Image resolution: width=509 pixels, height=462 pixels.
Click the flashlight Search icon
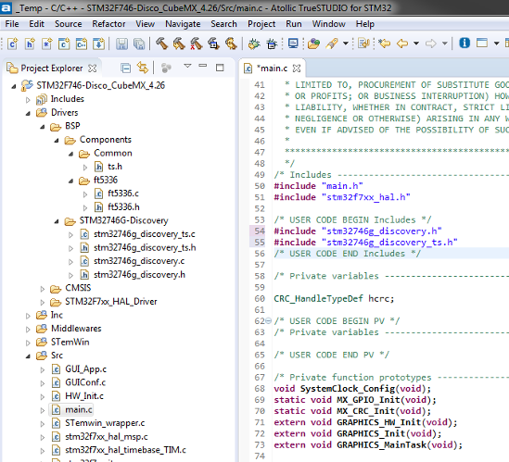(332, 44)
